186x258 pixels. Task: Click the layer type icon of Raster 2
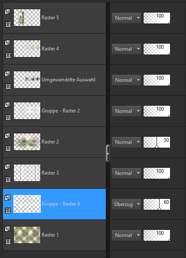[x=8, y=136]
